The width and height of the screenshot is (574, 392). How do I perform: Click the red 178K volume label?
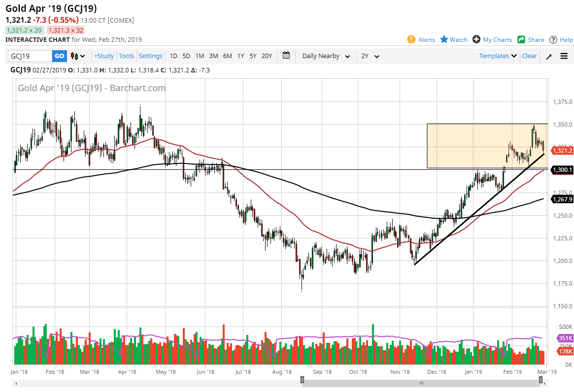565,352
